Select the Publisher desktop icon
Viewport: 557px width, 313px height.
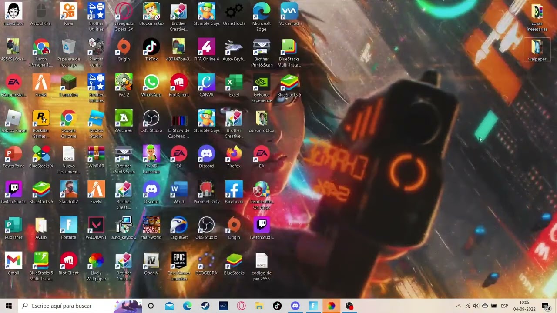click(13, 228)
